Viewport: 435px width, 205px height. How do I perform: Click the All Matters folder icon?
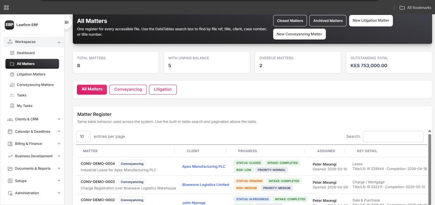(12, 64)
